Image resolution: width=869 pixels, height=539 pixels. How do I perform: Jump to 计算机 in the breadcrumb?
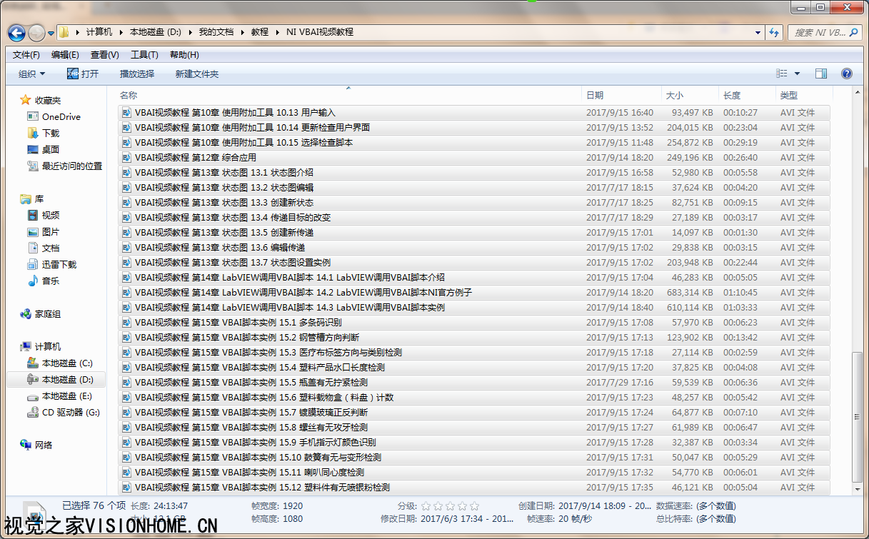click(99, 32)
